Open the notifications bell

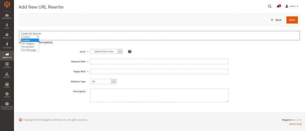click(x=278, y=6)
